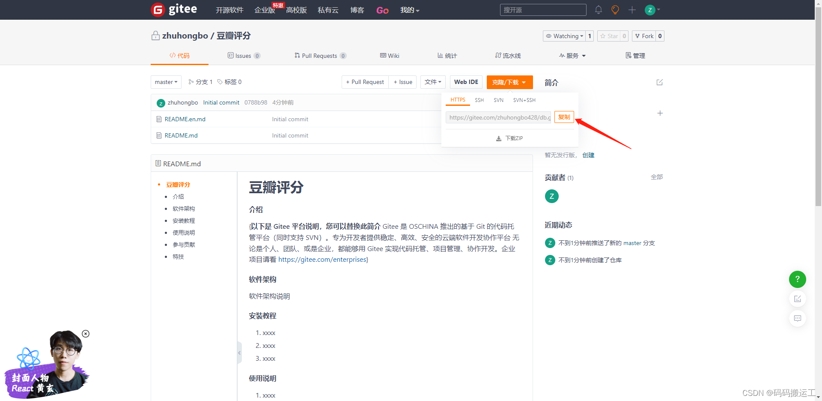Click the + Issue button

click(x=403, y=82)
